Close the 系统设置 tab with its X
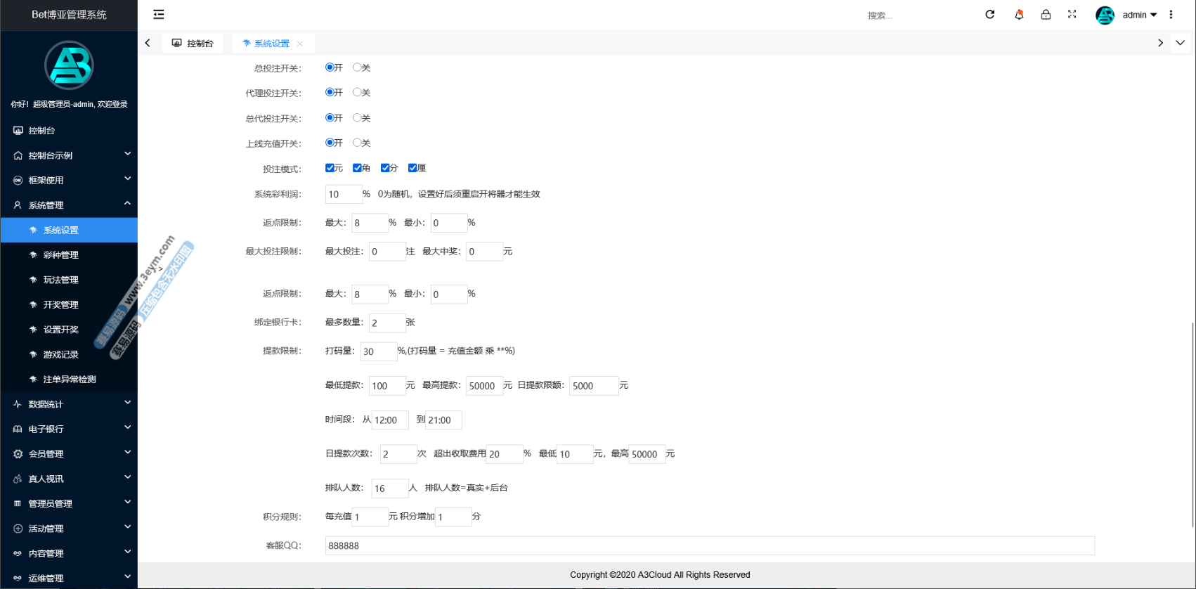The width and height of the screenshot is (1196, 589). coord(300,44)
